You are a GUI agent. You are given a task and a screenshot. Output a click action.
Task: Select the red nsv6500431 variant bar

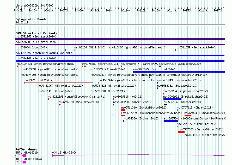click(x=188, y=116)
